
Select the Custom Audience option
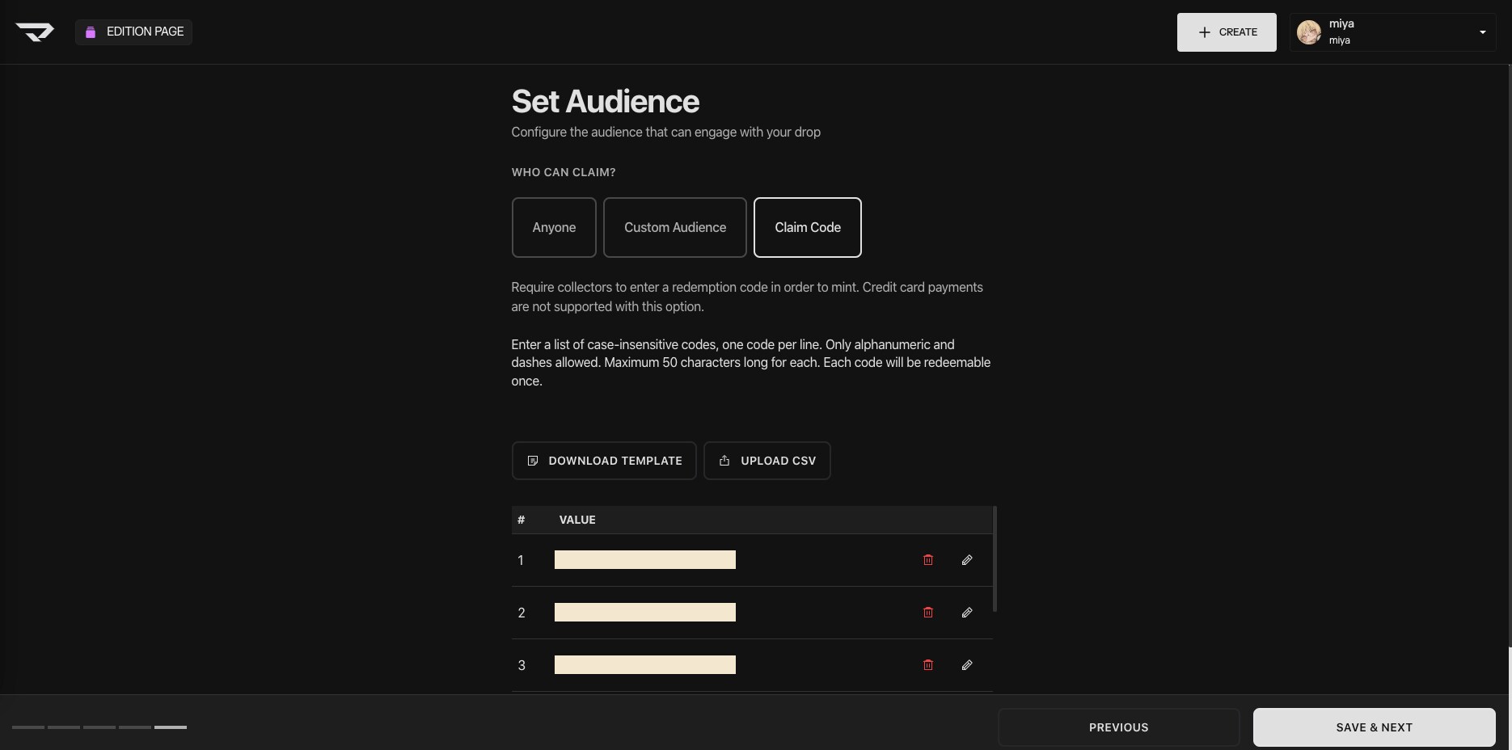[x=674, y=228]
